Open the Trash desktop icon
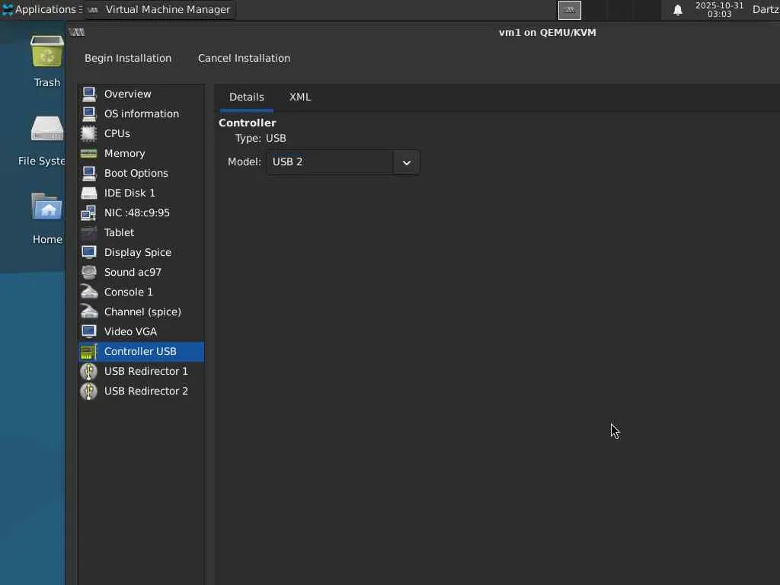The height and width of the screenshot is (585, 780). pos(47,55)
